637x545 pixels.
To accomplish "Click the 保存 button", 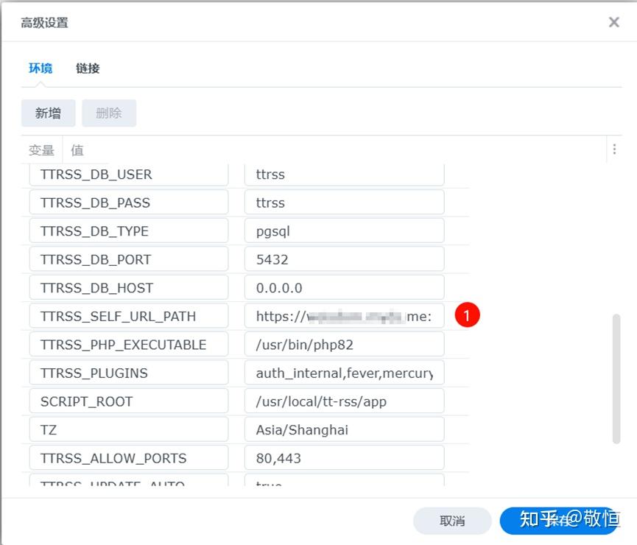I will click(560, 521).
